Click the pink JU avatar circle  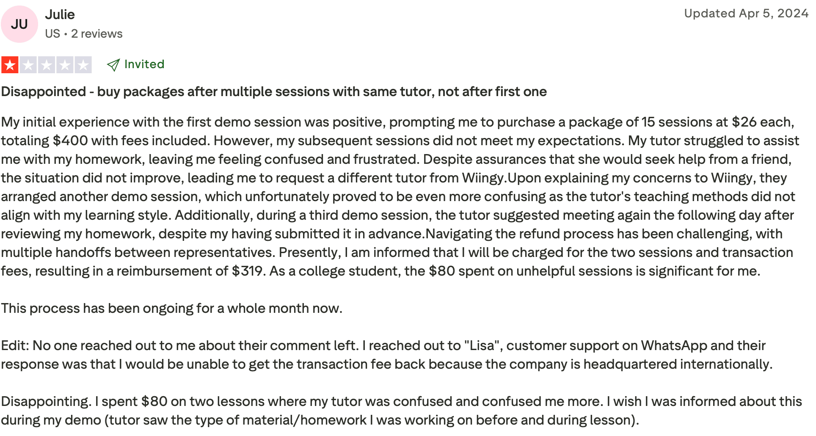pos(19,24)
